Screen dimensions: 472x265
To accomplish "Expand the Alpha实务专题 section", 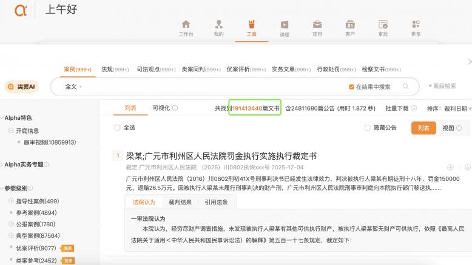I will pos(2,165).
